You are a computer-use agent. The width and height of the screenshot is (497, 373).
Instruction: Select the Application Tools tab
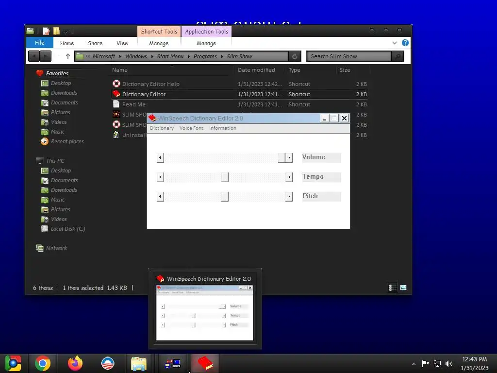pyautogui.click(x=206, y=32)
